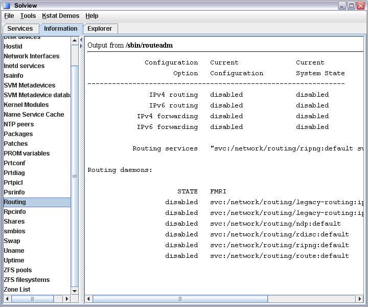Collapse the list pane with the left split arrow

coord(81,40)
